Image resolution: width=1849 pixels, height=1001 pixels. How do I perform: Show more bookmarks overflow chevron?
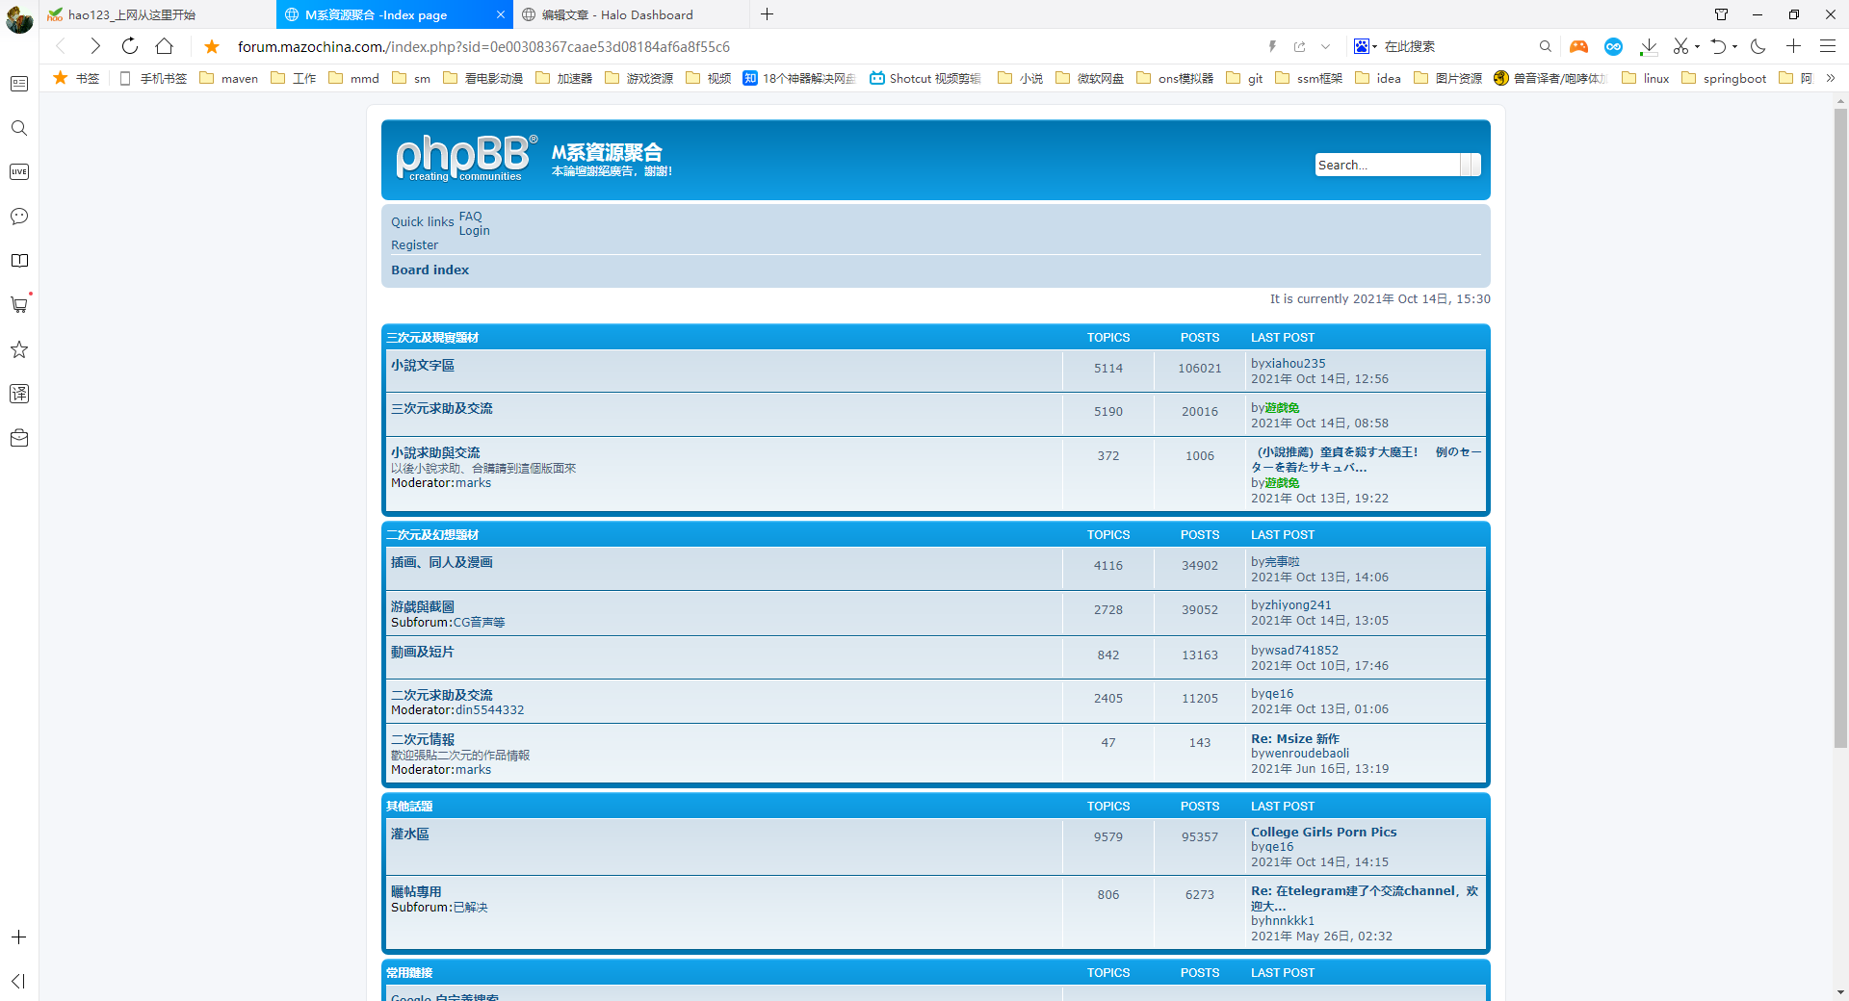pos(1831,78)
